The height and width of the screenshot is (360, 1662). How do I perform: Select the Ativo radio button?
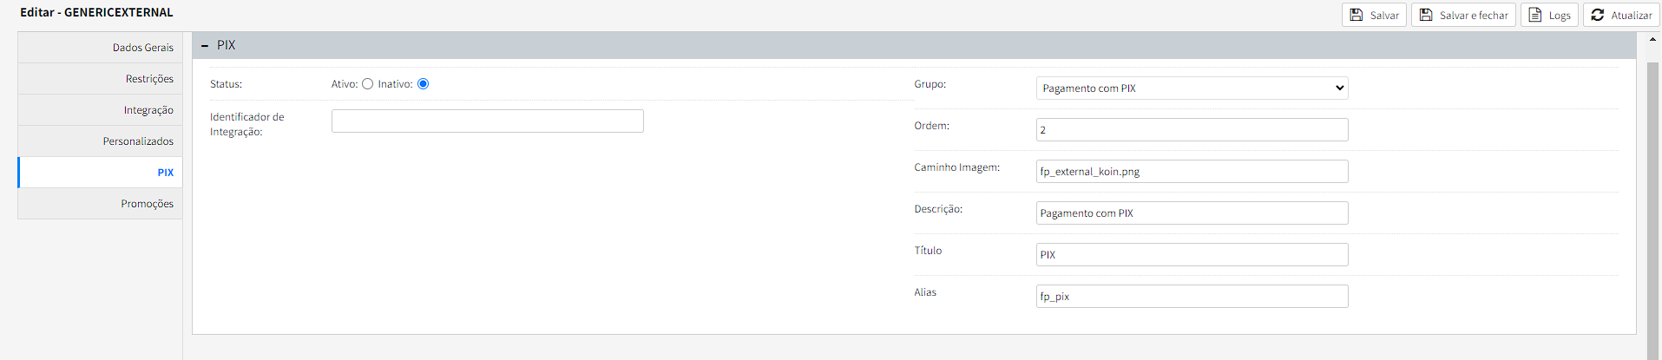coord(368,84)
